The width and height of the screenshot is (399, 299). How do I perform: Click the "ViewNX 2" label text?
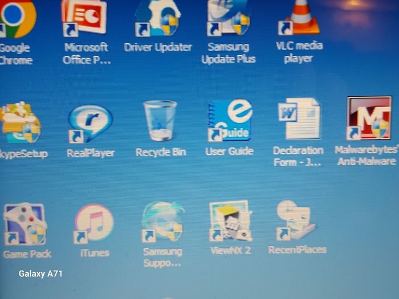(230, 251)
